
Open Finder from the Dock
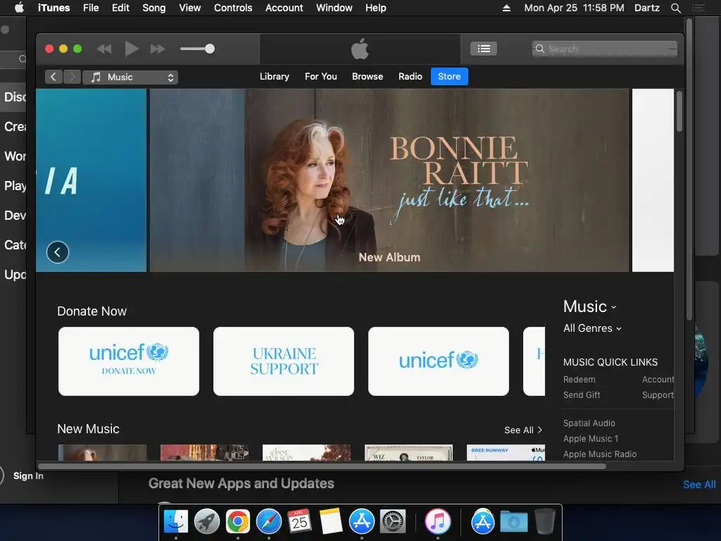pos(175,521)
